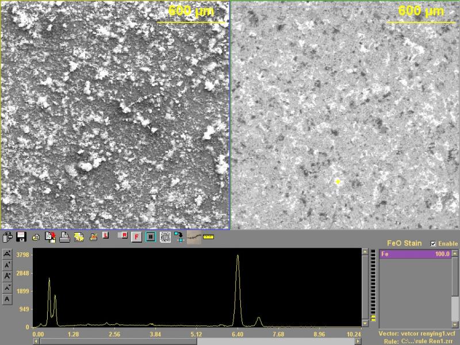Click the spectrum horizontal scrollbar left arrow
This screenshot has height=345, width=460.
click(x=36, y=342)
